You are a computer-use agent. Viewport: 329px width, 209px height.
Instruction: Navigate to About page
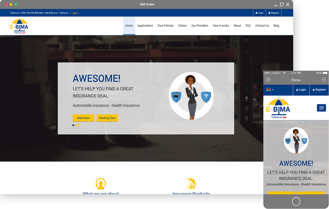coord(237,25)
